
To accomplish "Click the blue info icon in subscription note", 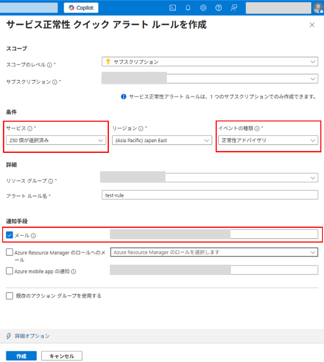I will pyautogui.click(x=124, y=97).
